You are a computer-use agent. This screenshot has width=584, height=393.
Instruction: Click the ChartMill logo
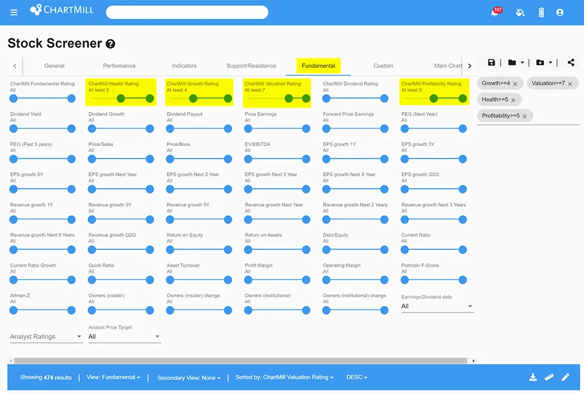click(x=62, y=10)
